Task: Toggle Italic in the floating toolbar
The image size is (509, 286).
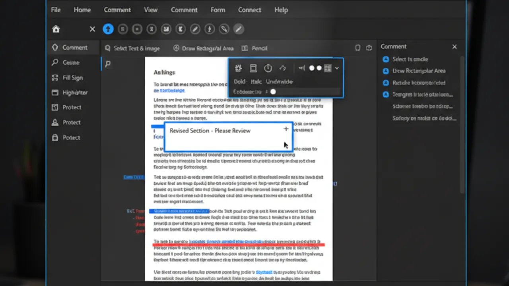Action: 256,81
